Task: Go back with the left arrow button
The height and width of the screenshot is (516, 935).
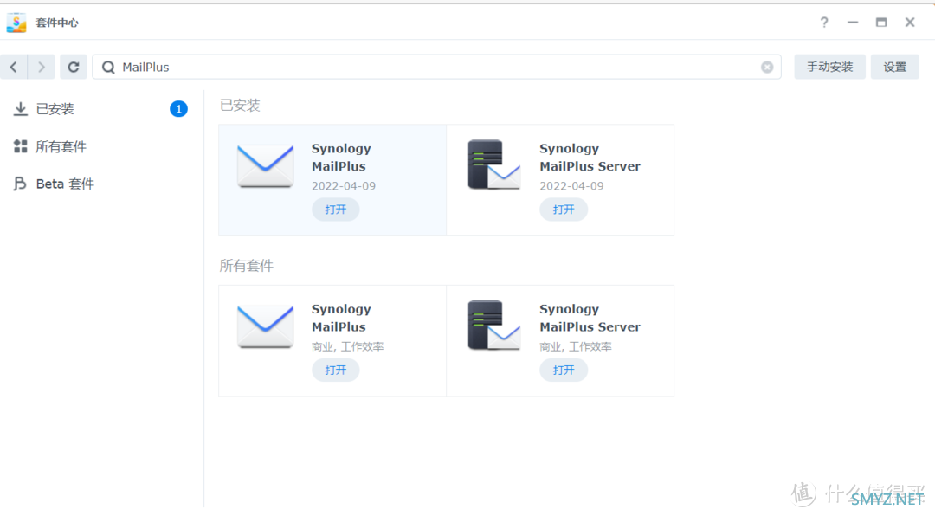Action: [14, 67]
